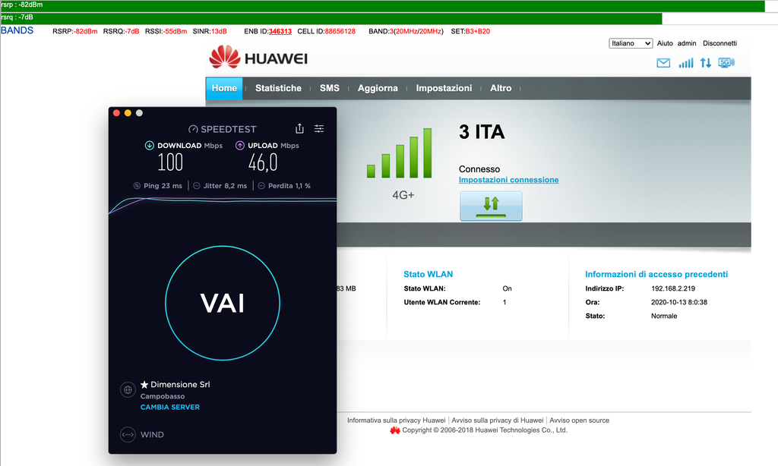Open the Italiano language dropdown

631,43
